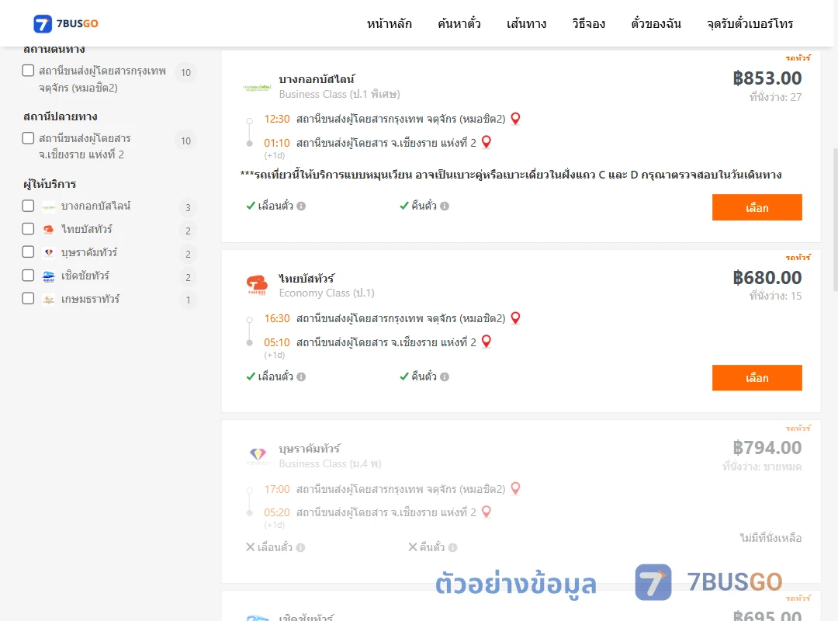Tick the บางกอกบัสไลน์ provider checkbox
Viewport: 838px width, 621px height.
pyautogui.click(x=29, y=206)
